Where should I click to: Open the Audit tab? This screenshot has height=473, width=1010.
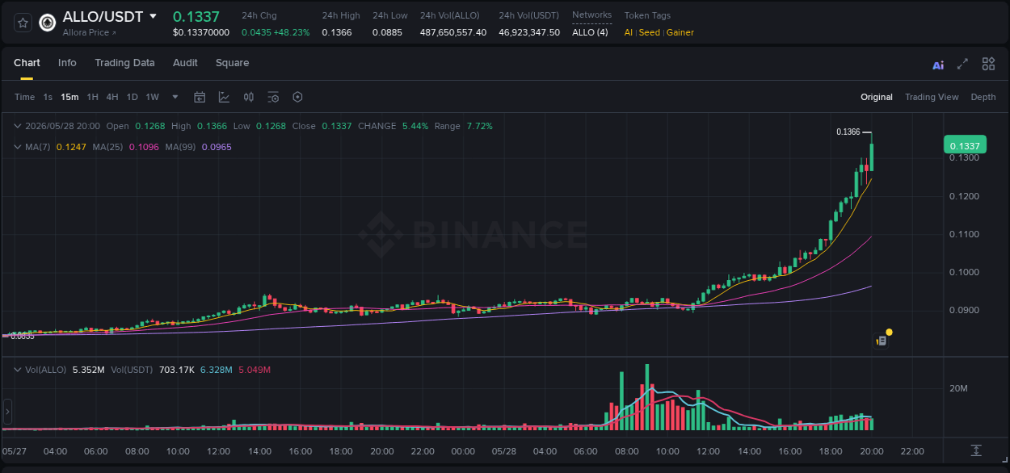click(x=185, y=63)
